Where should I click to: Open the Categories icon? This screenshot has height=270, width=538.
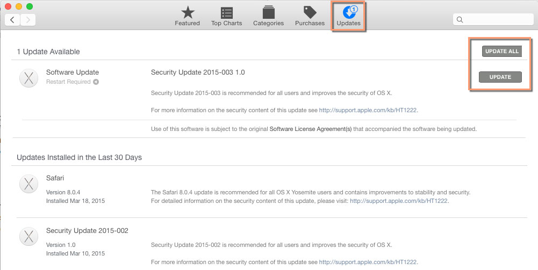pyautogui.click(x=268, y=13)
